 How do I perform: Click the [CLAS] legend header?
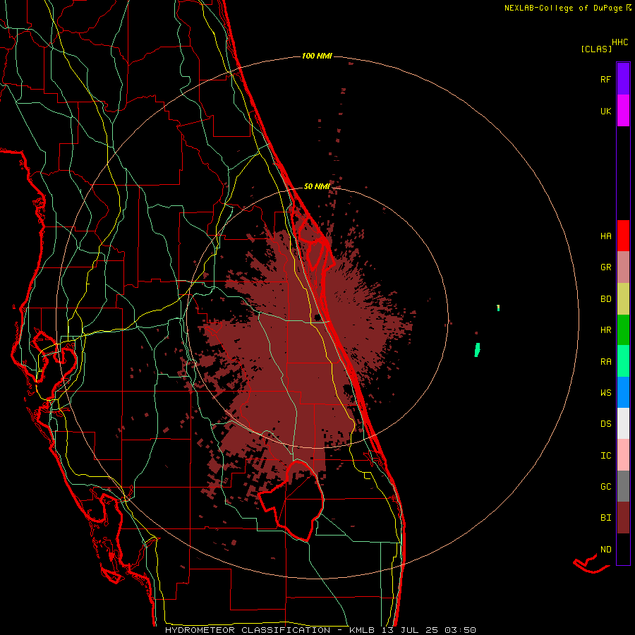596,49
